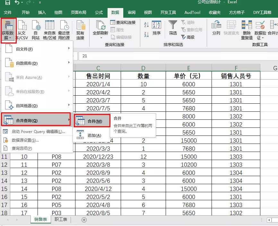
Task: Switch to the 开始 ribbon tab
Action: 26,13
